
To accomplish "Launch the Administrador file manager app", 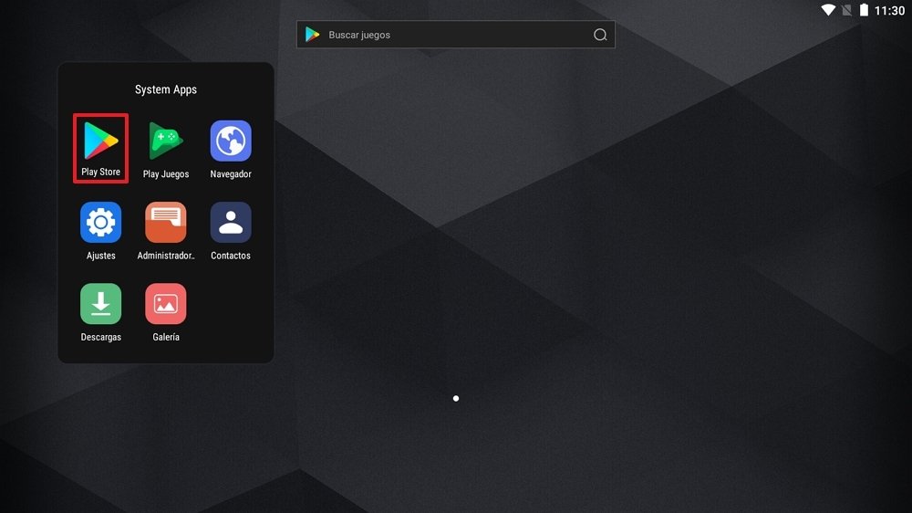I will (x=166, y=223).
